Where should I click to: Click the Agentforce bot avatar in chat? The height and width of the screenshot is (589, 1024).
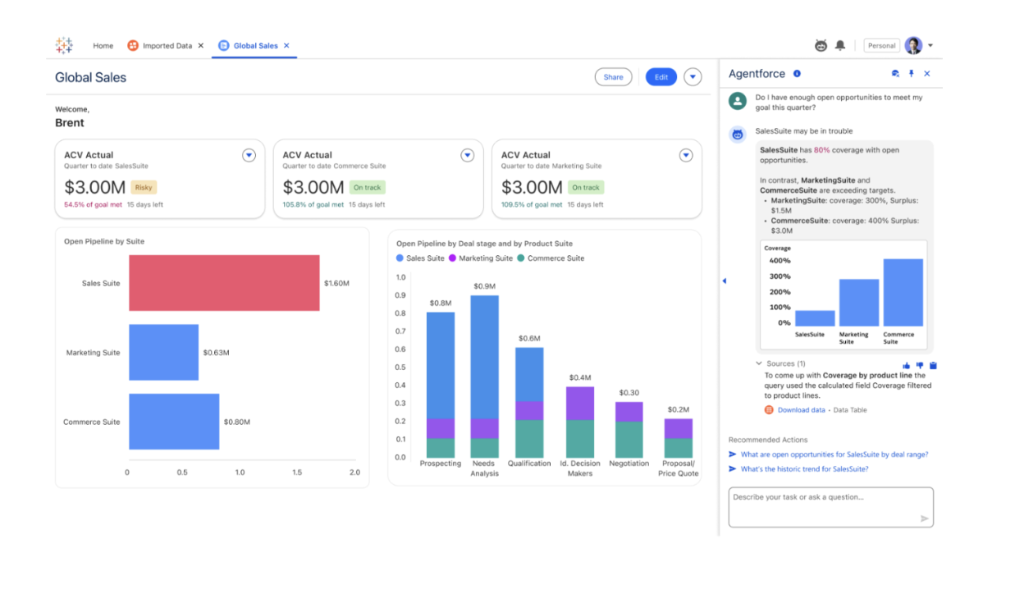click(x=738, y=135)
